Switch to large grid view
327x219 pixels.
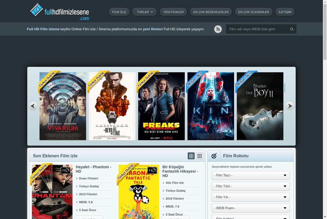click(191, 156)
